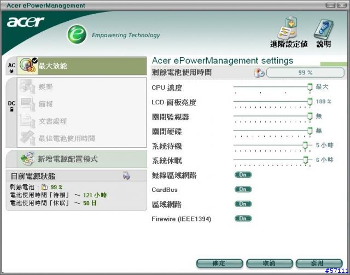Click the 取消 cancel button
The height and width of the screenshot is (275, 350).
[269, 264]
